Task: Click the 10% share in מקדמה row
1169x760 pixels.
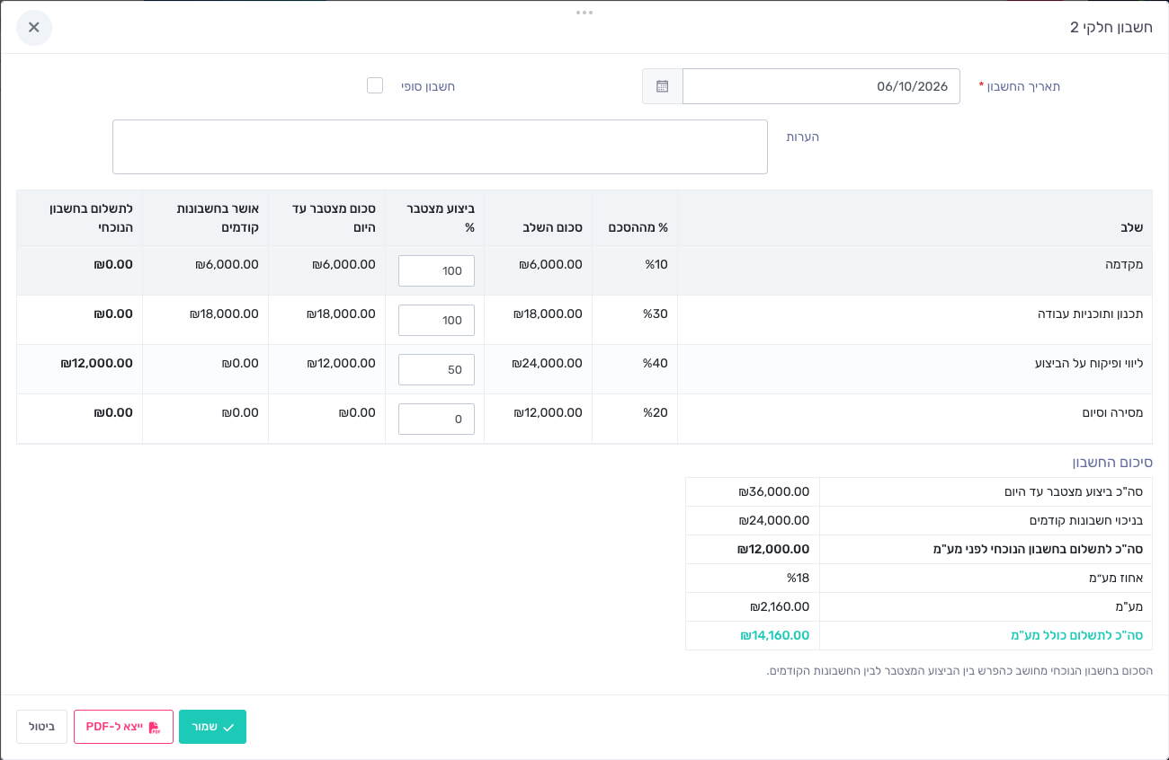Action: 656,264
